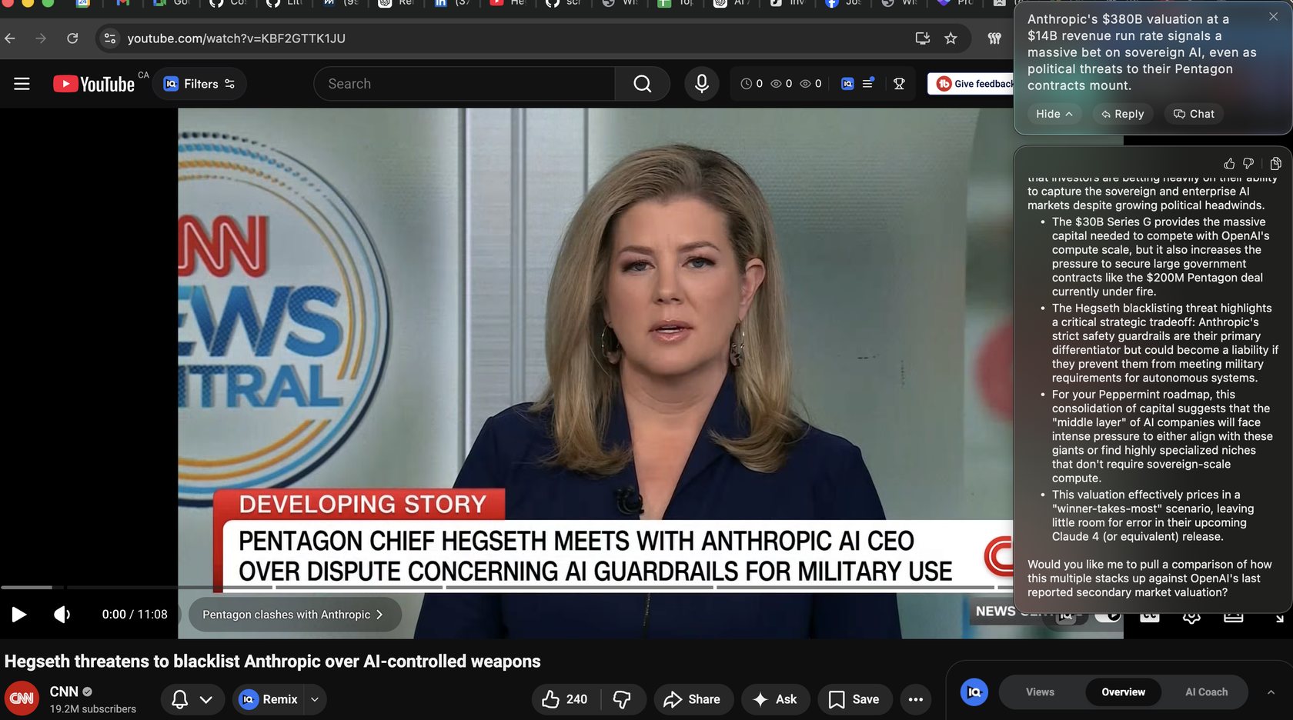Switch to the Views tab
The height and width of the screenshot is (720, 1293).
click(1040, 692)
